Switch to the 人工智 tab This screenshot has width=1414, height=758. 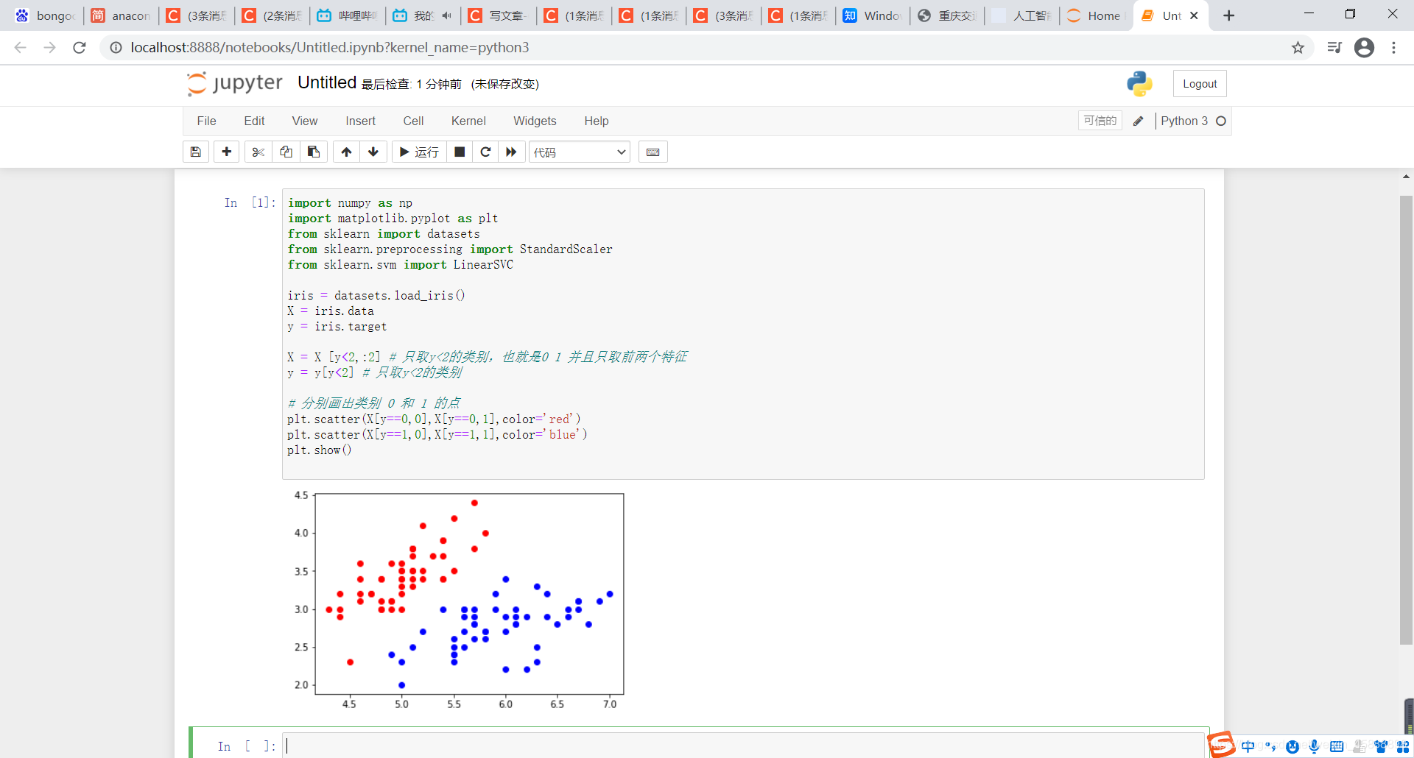click(x=1022, y=15)
